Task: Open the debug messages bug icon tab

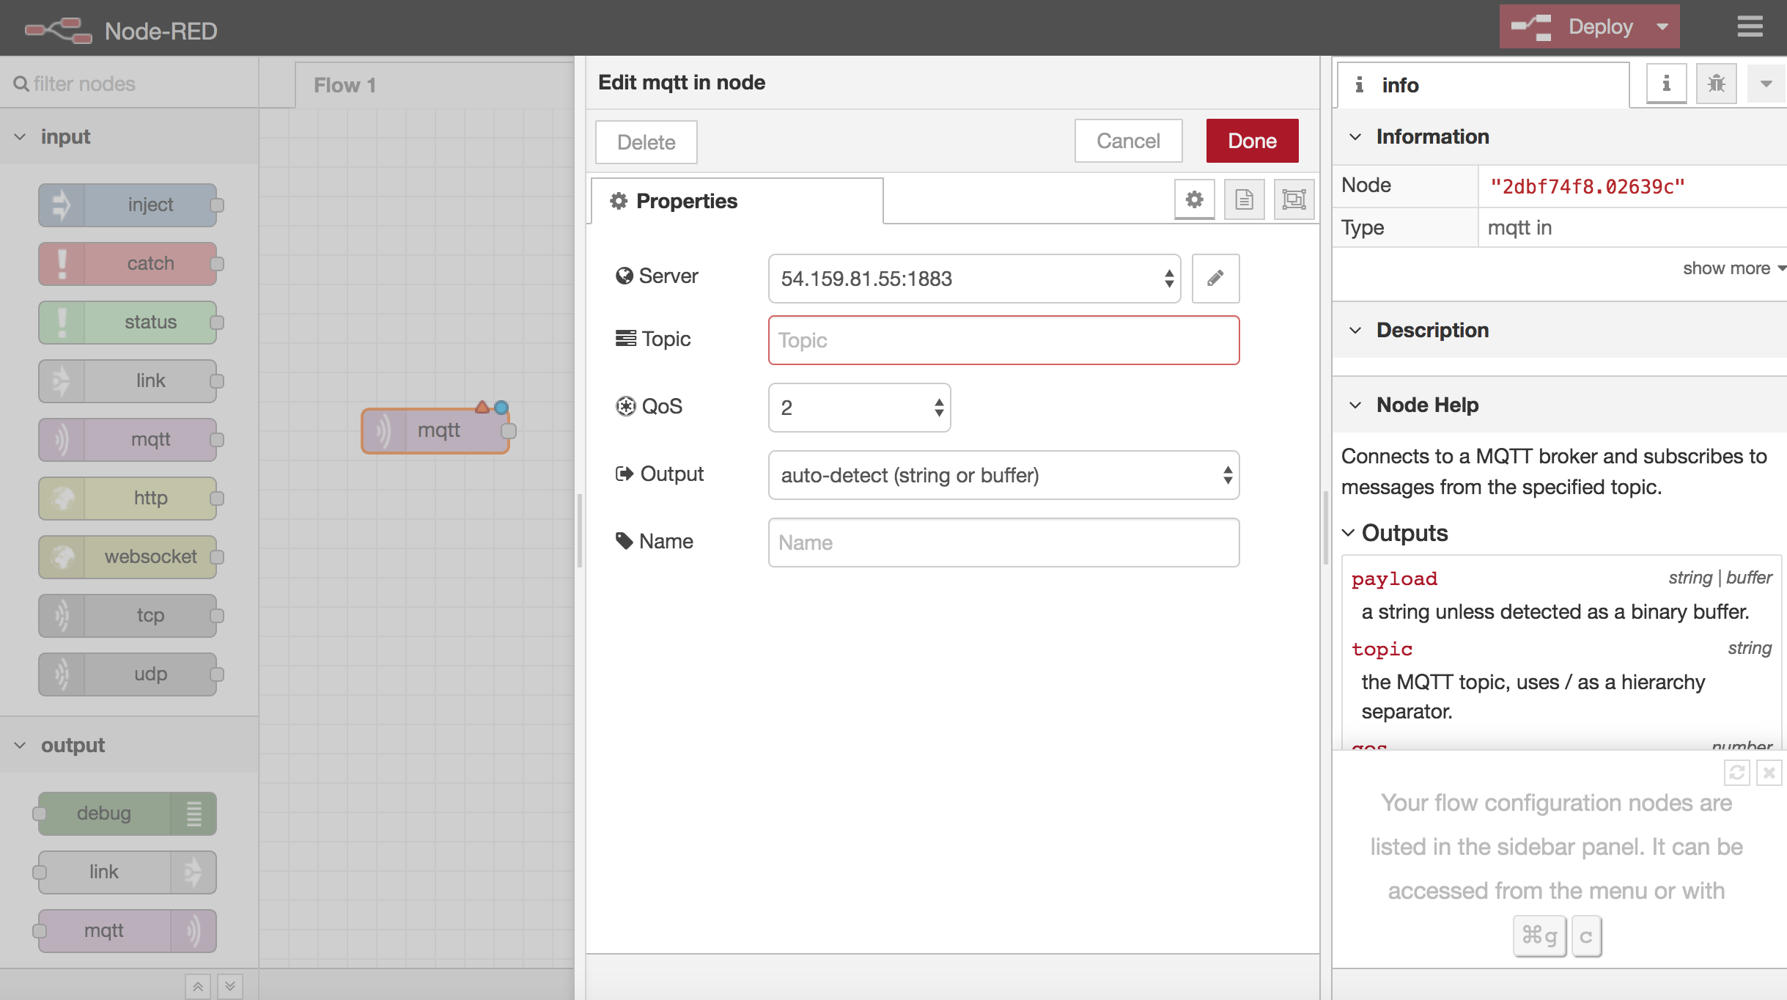Action: coord(1717,84)
